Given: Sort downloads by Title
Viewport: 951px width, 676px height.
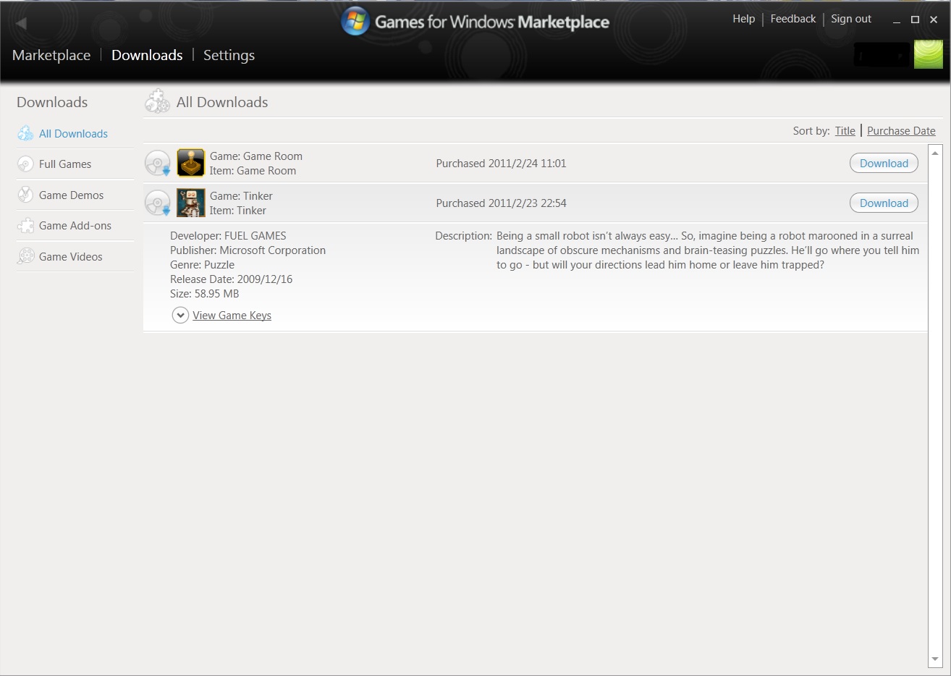Looking at the screenshot, I should click(x=845, y=131).
